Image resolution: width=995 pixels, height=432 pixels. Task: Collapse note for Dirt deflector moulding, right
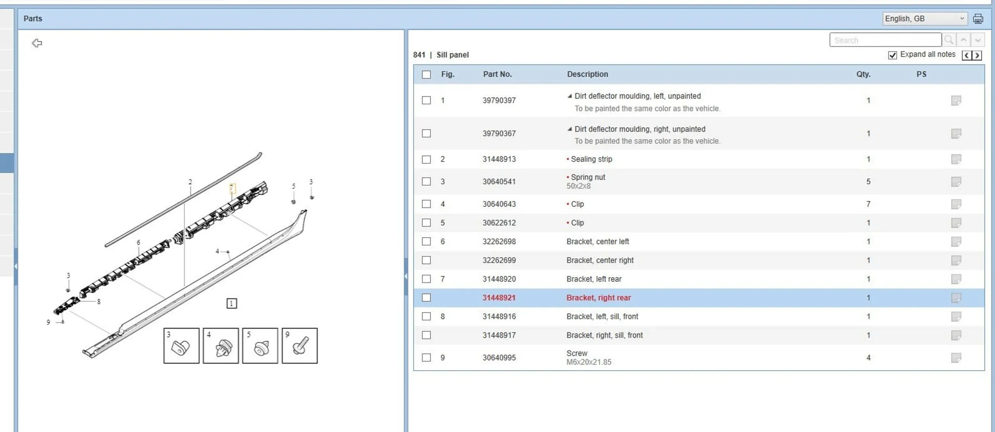click(x=570, y=129)
